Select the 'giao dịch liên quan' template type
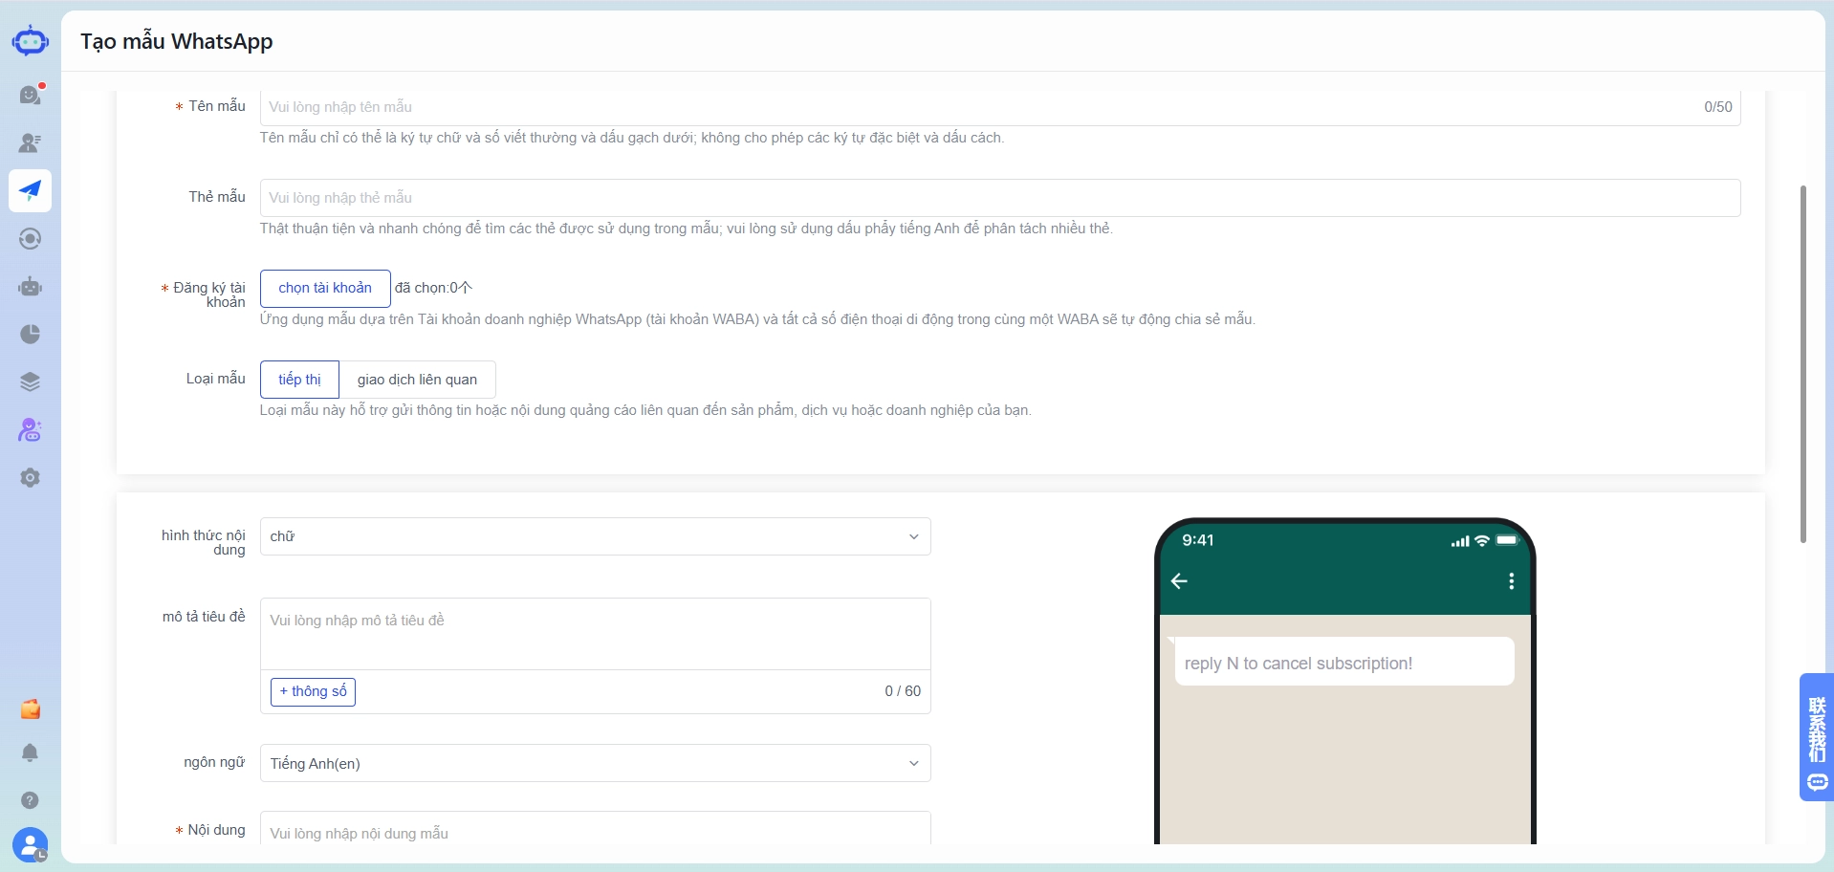Screen dimensions: 1834x872 tap(417, 380)
